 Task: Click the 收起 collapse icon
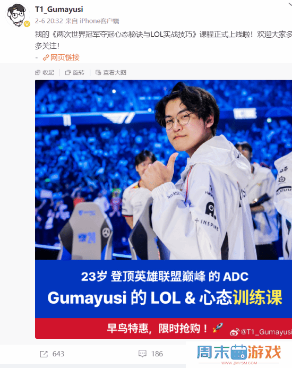coord(38,73)
